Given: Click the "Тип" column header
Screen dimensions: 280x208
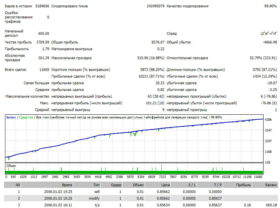Looking at the screenshot, I should 87,185.
